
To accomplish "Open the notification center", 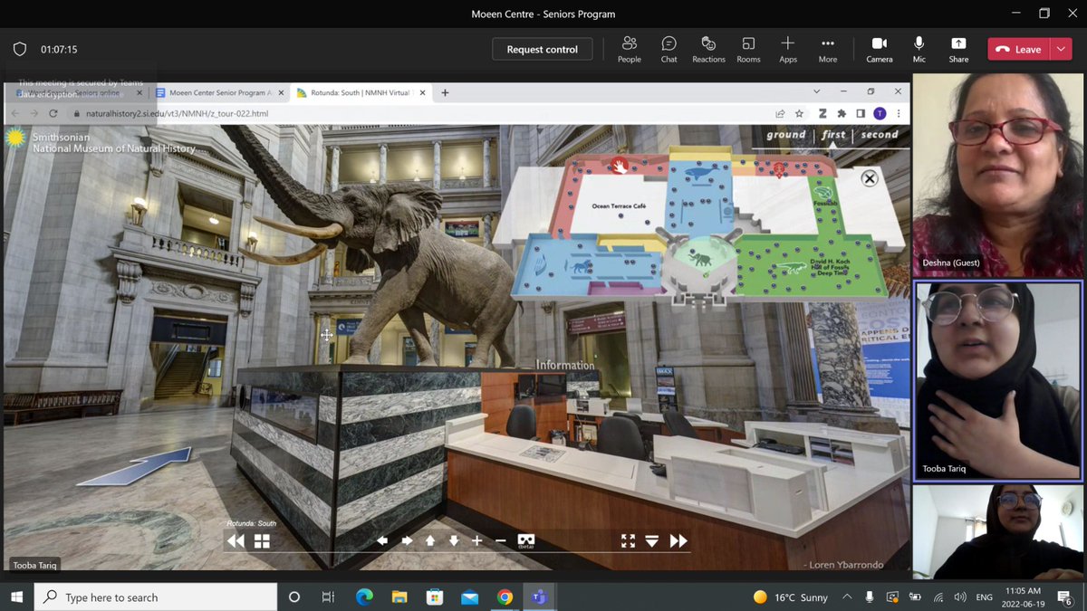I will tap(1065, 597).
